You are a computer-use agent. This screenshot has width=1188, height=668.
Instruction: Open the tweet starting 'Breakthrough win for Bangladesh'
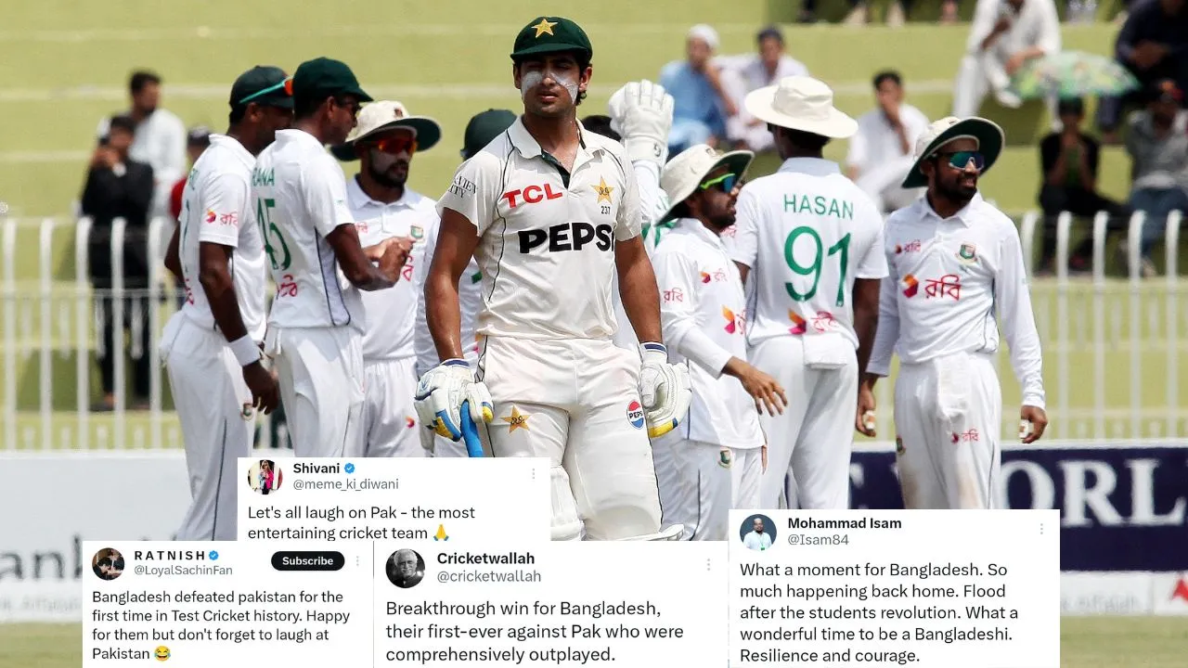(x=535, y=631)
